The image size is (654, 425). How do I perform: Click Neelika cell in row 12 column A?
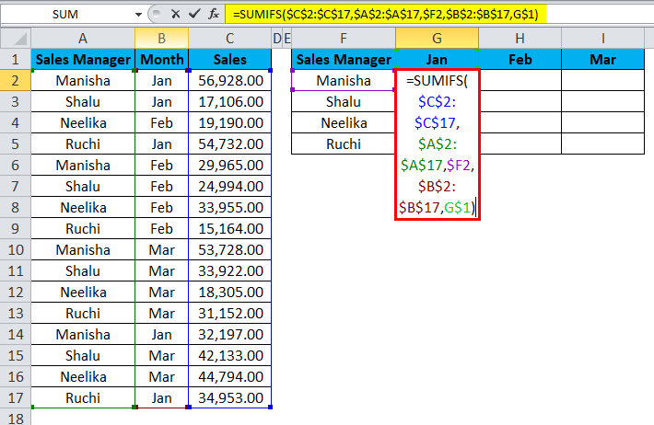pyautogui.click(x=83, y=293)
